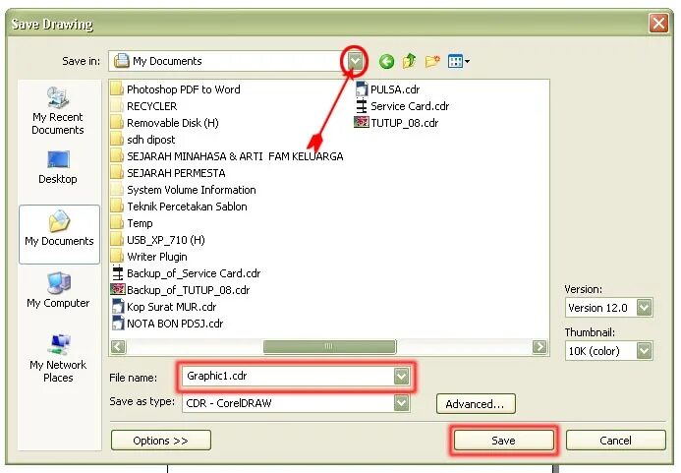681x473 pixels.
Task: Open the RECYCLER folder
Action: click(143, 106)
